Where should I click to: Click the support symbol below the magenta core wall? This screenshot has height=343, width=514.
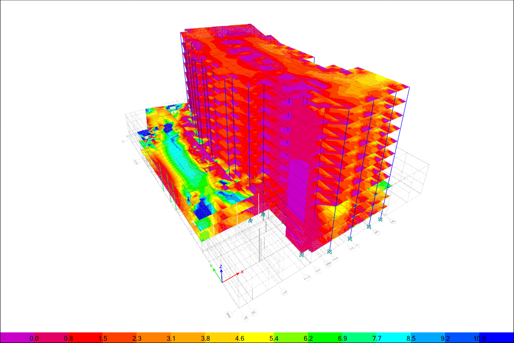301,255
